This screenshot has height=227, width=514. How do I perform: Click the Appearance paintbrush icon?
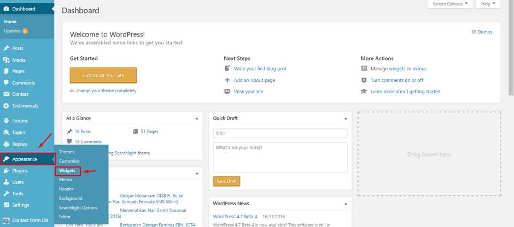pyautogui.click(x=6, y=159)
